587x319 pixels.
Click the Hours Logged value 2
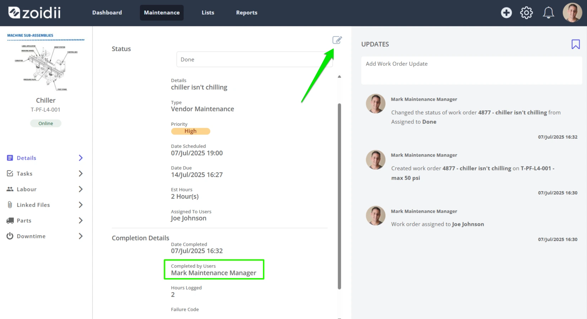coord(173,295)
